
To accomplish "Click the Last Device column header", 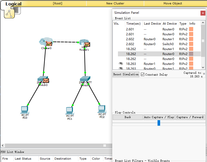I will (152, 24).
